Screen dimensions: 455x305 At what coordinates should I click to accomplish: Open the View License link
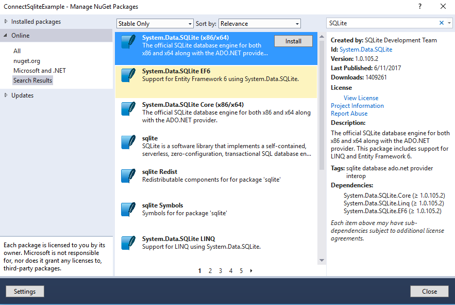click(361, 98)
